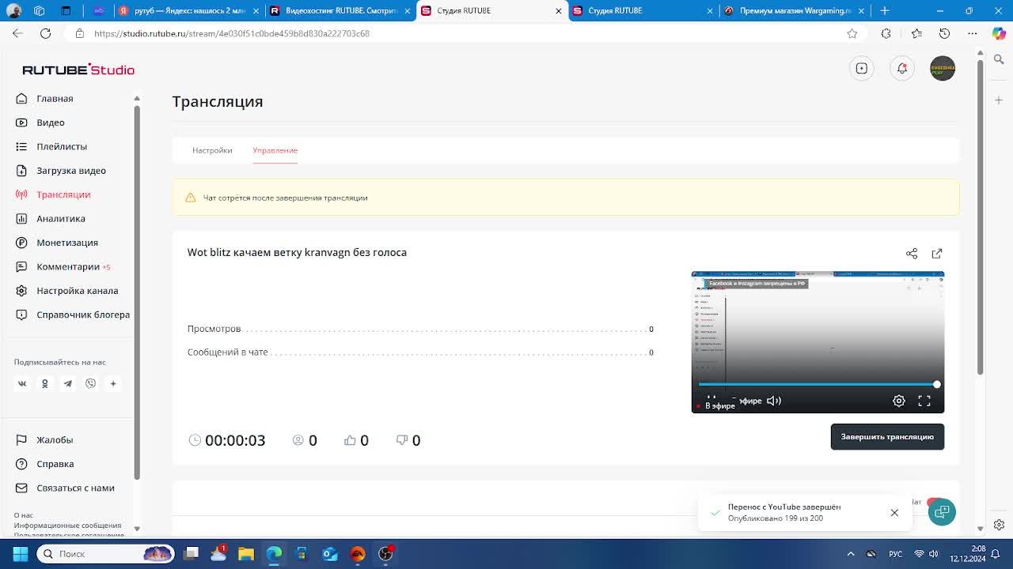The width and height of the screenshot is (1013, 569).
Task: Dismiss the YouTube transfer notification
Action: click(x=894, y=513)
